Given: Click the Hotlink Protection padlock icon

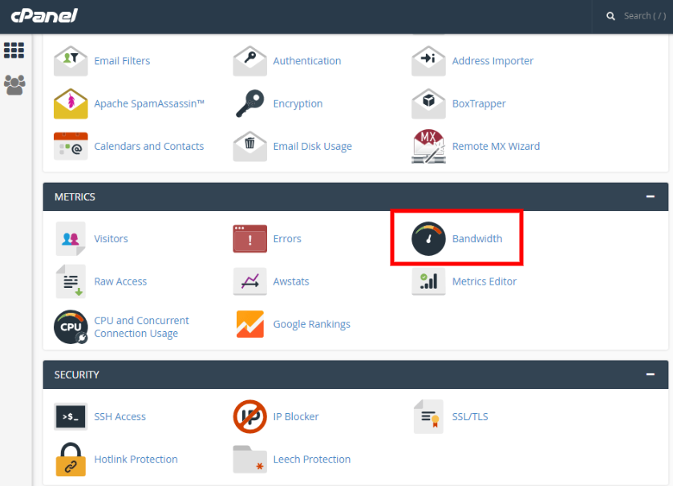Looking at the screenshot, I should click(x=70, y=459).
